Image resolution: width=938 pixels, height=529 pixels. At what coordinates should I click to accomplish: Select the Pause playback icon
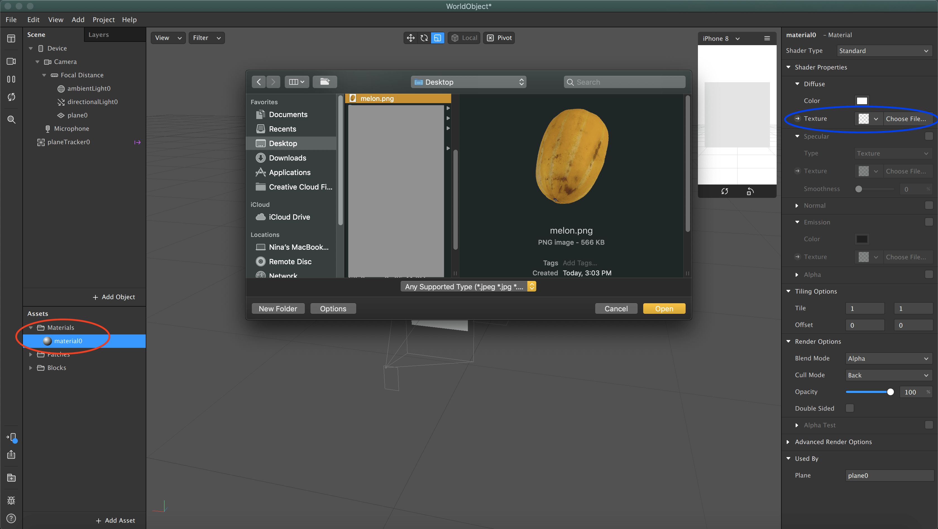[11, 79]
